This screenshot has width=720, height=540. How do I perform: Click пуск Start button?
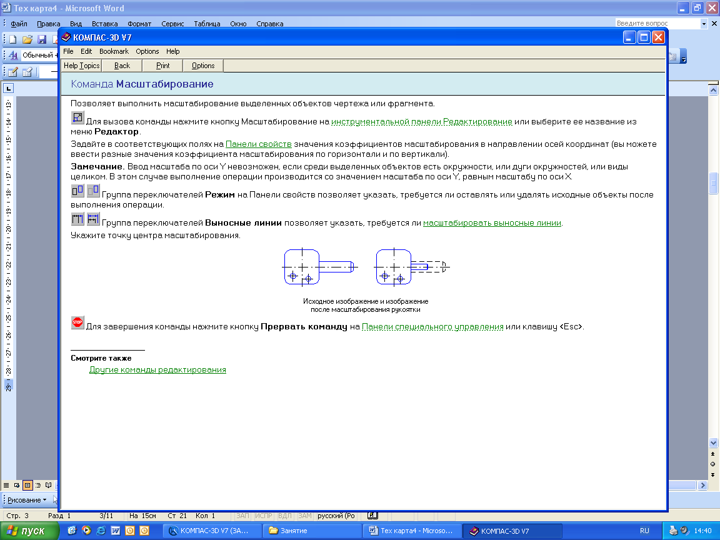pos(29,531)
